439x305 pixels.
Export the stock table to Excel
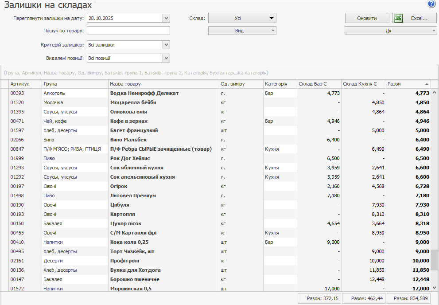tap(414, 18)
